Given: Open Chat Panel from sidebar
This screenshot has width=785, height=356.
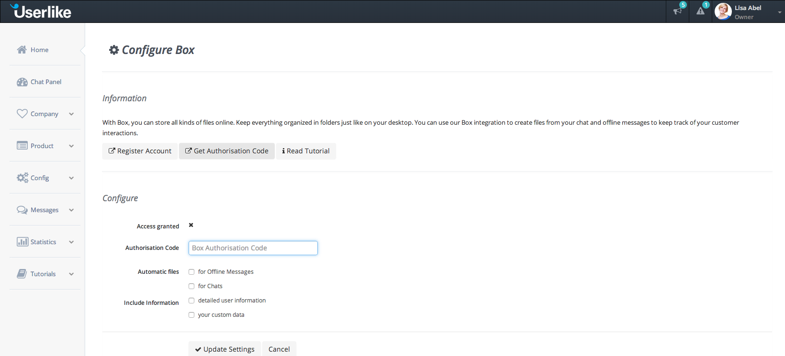Looking at the screenshot, I should click(x=46, y=82).
